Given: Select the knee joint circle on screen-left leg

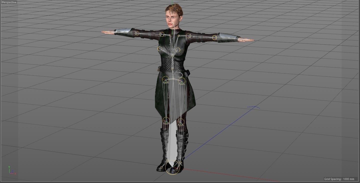Looking at the screenshot, I should point(166,121).
